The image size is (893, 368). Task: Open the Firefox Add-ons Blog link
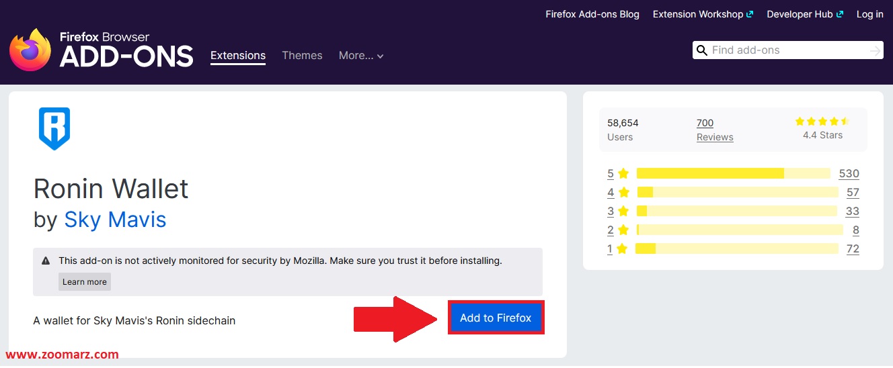click(x=592, y=14)
